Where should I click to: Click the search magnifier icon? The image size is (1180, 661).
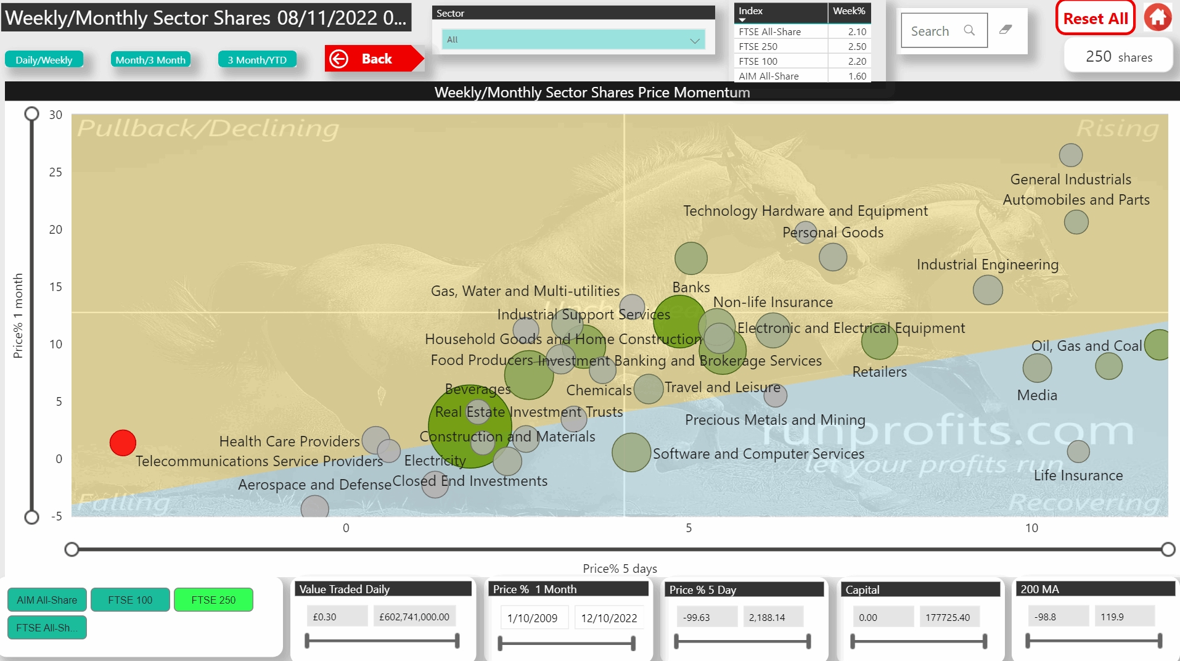click(x=969, y=30)
